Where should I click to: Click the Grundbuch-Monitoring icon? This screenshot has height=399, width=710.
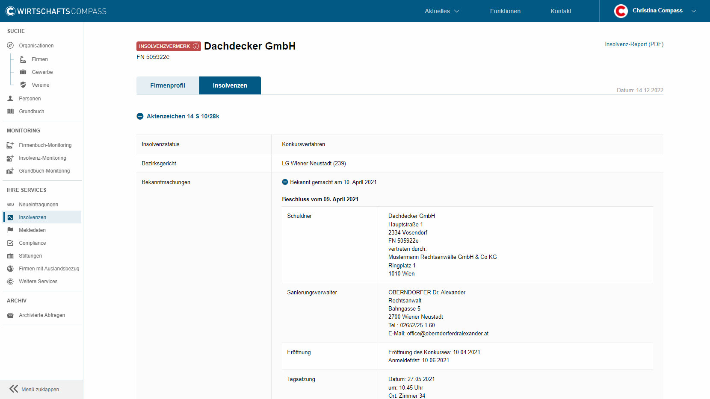tap(10, 171)
